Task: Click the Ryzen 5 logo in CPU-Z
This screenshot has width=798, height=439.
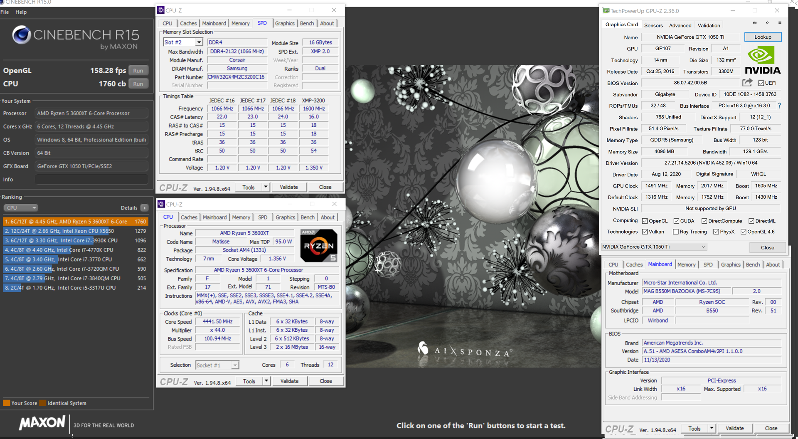Action: click(x=319, y=245)
